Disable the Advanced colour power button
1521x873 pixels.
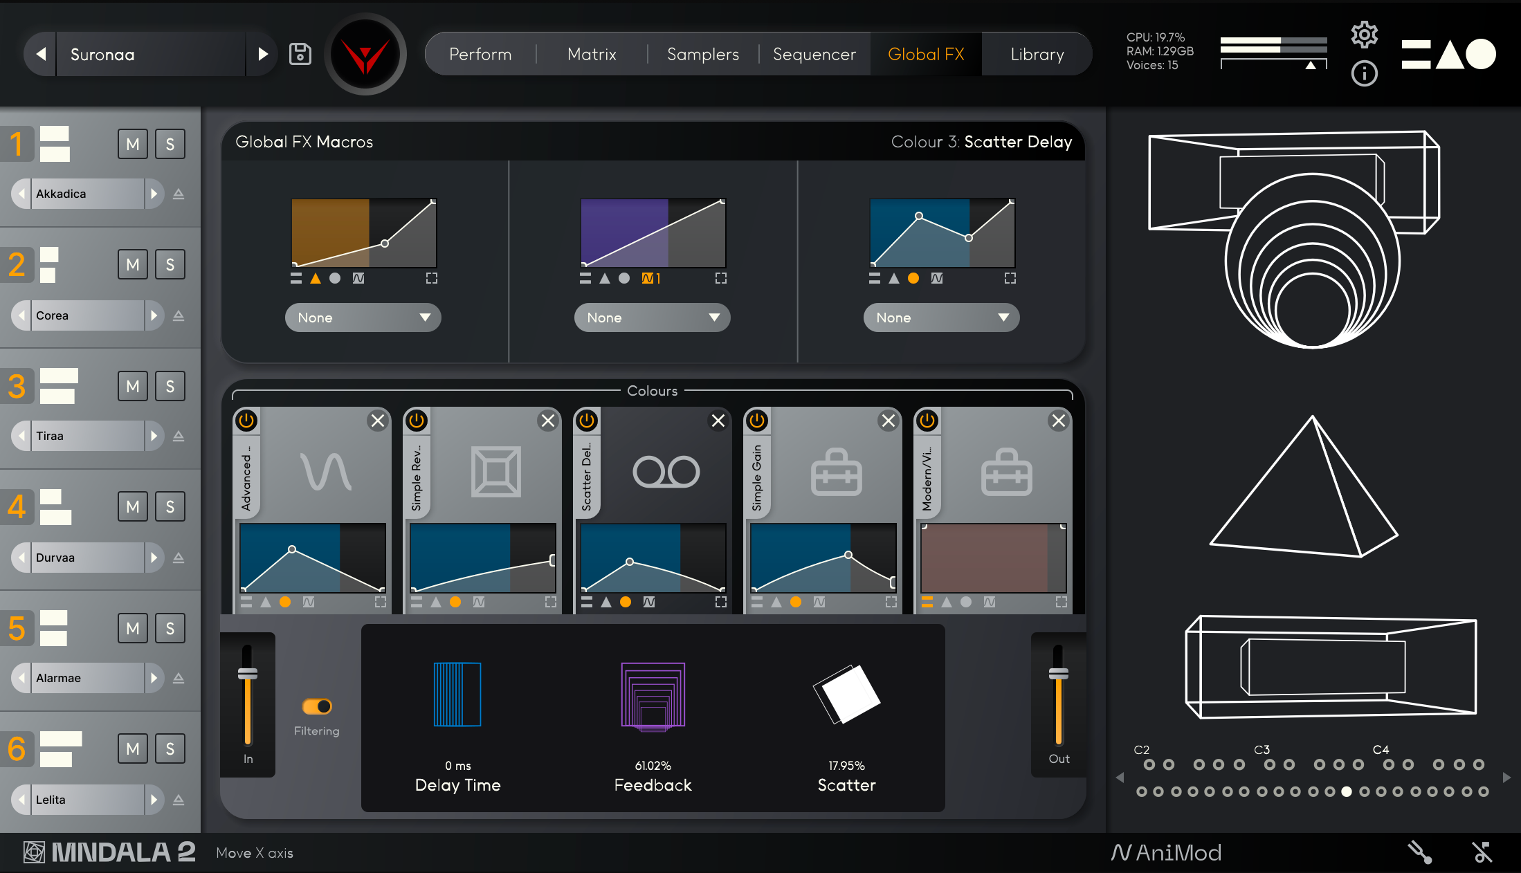(x=246, y=421)
